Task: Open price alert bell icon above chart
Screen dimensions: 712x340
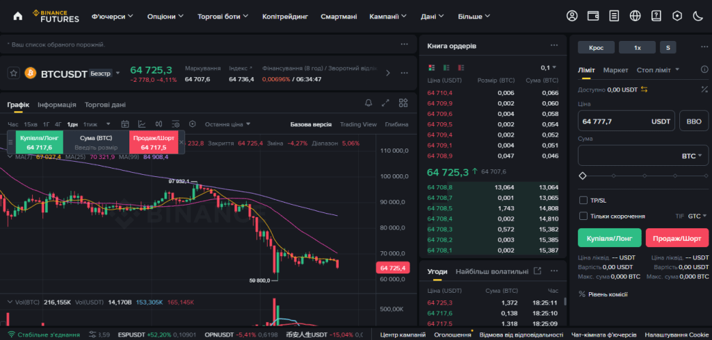Action: pos(369,103)
